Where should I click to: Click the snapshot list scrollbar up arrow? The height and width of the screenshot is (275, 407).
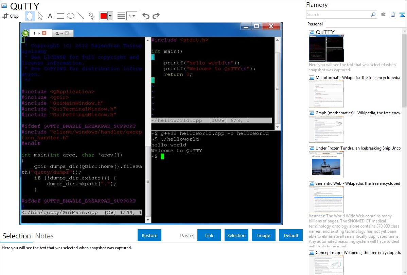tap(405, 31)
